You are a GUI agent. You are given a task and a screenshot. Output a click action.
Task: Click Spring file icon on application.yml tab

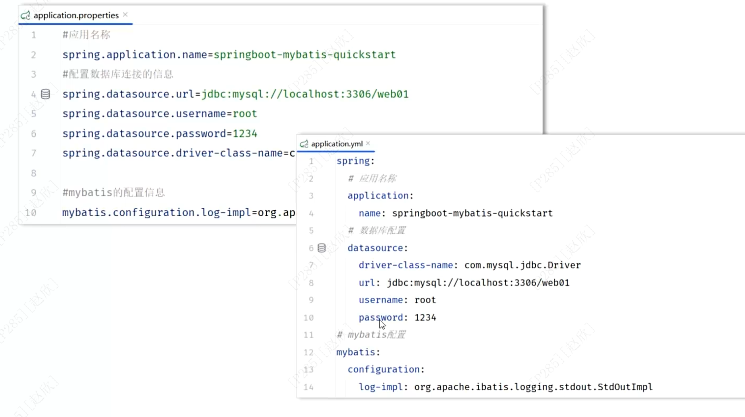click(304, 144)
